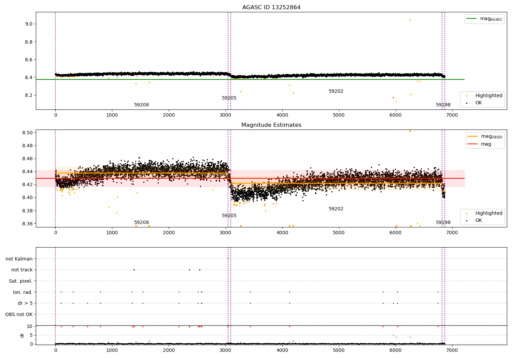
Task: Click the 8.6 y-axis tick in the AGASC ID plot
Action: click(29, 60)
